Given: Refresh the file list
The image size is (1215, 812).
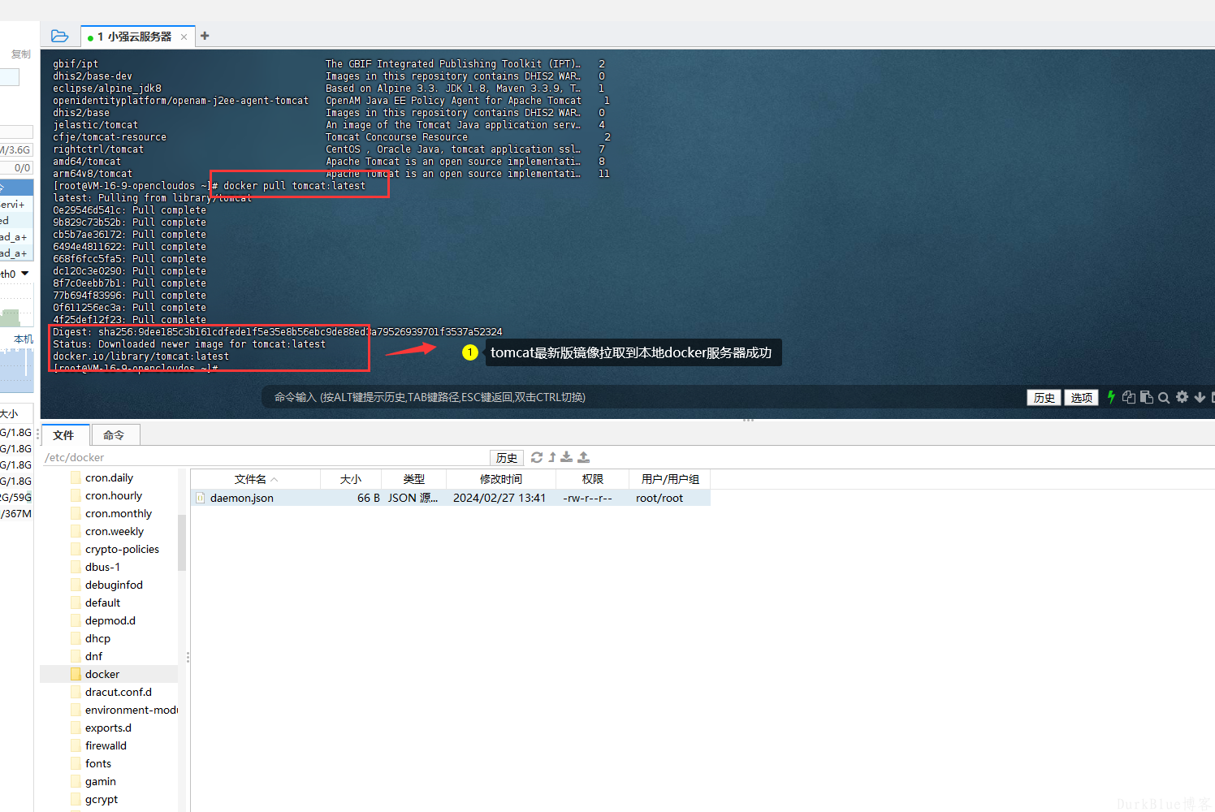Looking at the screenshot, I should (x=537, y=457).
